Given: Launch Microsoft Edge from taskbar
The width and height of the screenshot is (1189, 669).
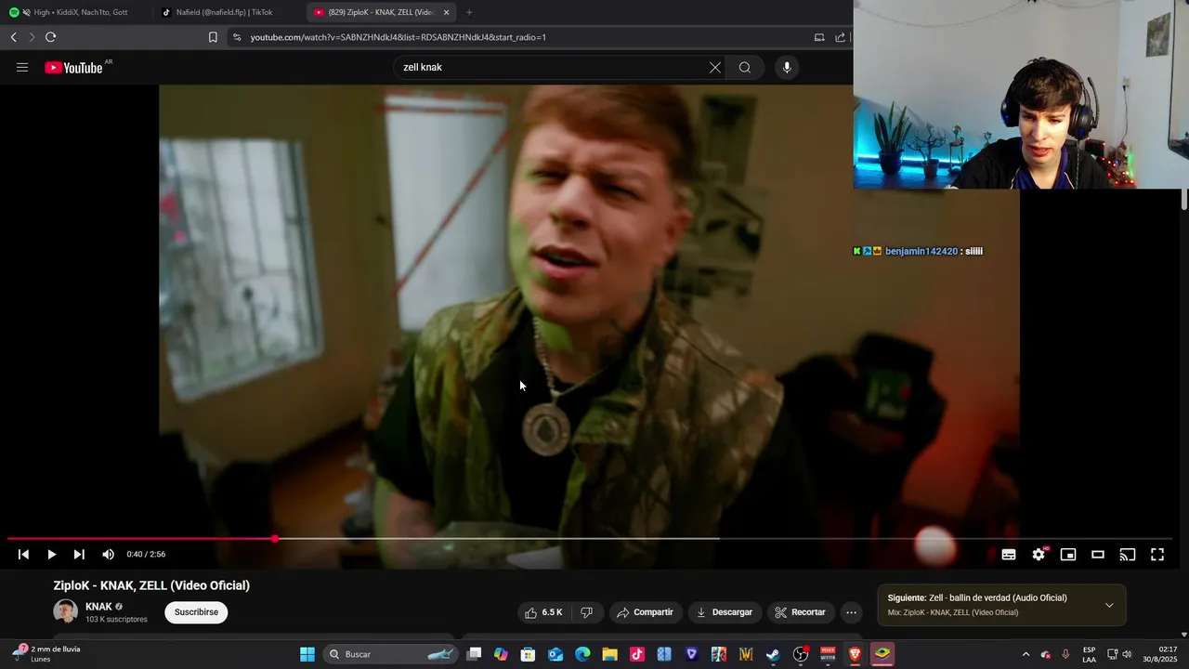Looking at the screenshot, I should 582,654.
